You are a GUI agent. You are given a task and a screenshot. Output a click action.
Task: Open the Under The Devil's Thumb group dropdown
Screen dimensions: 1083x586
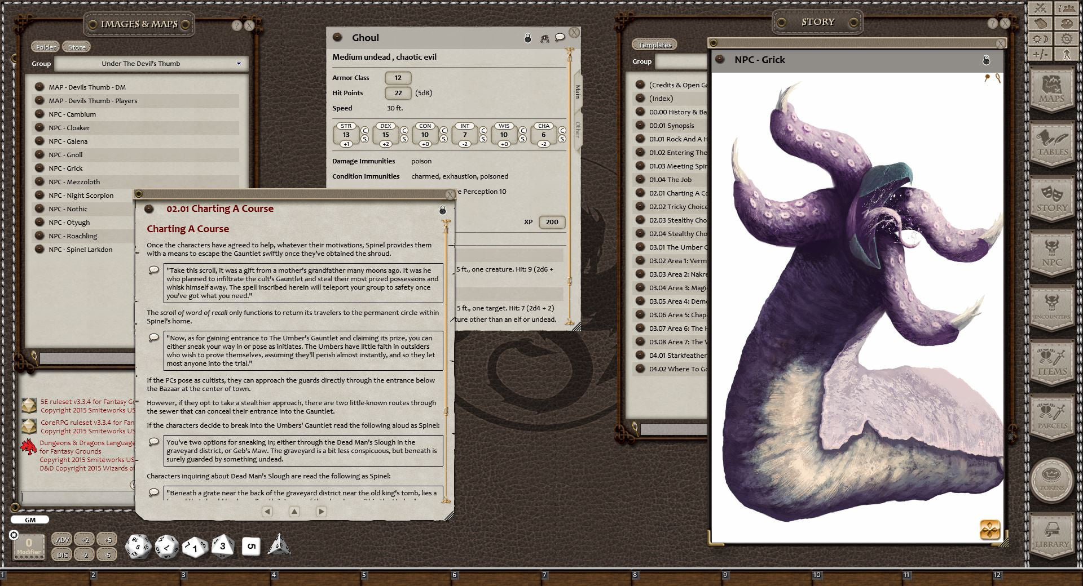[x=239, y=64]
